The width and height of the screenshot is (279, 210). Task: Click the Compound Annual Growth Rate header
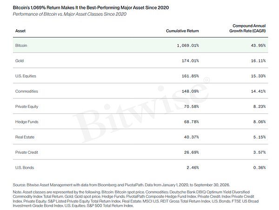click(x=247, y=28)
